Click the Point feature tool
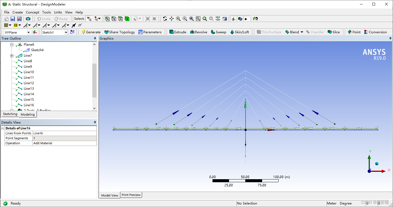This screenshot has height=207, width=393. click(x=354, y=32)
